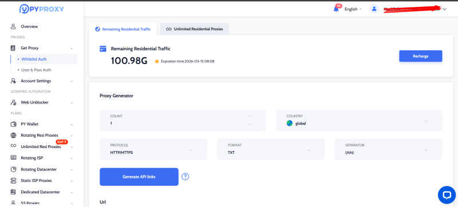Click the Generate API links button
The height and width of the screenshot is (207, 458).
139,177
